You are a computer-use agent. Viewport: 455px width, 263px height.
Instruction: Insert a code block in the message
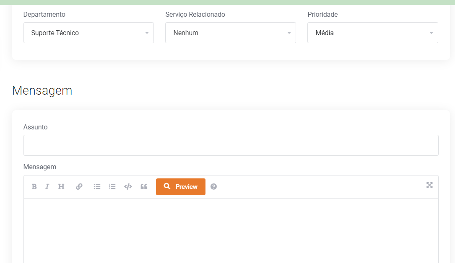pyautogui.click(x=128, y=187)
